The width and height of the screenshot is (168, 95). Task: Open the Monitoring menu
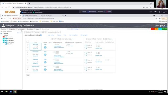coord(4,29)
